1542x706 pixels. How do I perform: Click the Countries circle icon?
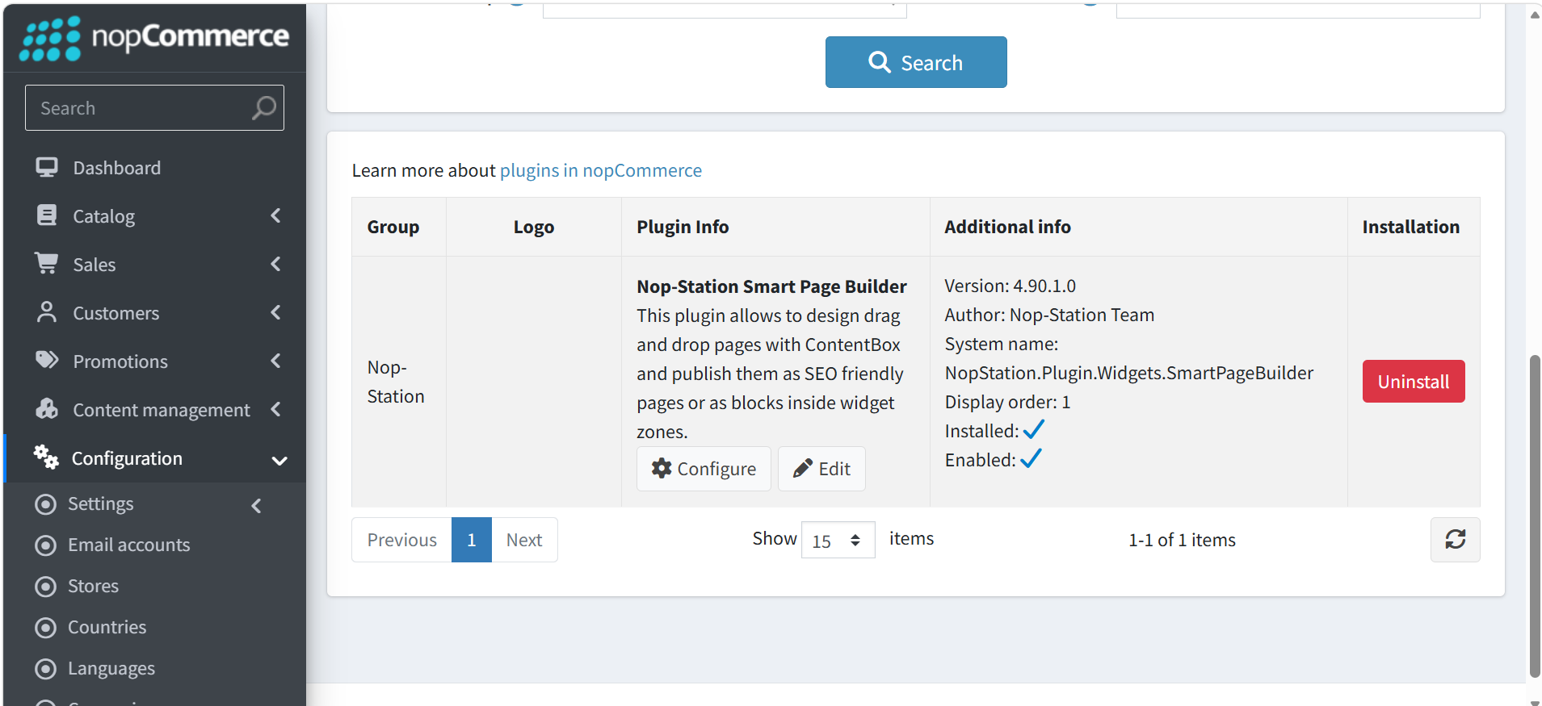[46, 628]
